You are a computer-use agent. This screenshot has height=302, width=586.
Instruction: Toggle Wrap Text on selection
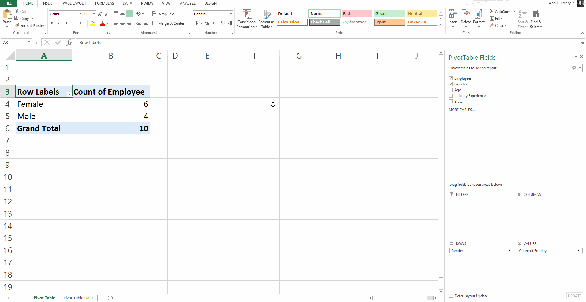(x=164, y=14)
